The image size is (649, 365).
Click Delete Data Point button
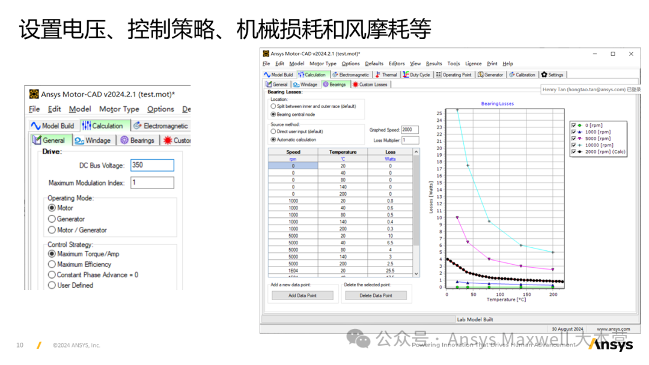pyautogui.click(x=376, y=295)
